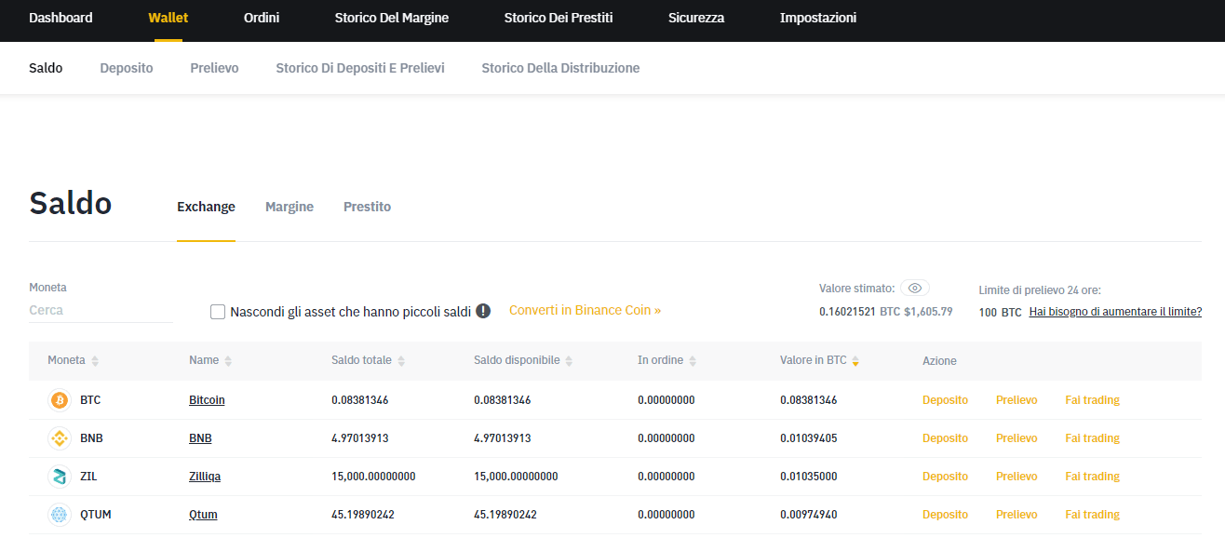Toggle the estimated value eye icon
Image resolution: width=1225 pixels, height=538 pixels.
point(915,289)
